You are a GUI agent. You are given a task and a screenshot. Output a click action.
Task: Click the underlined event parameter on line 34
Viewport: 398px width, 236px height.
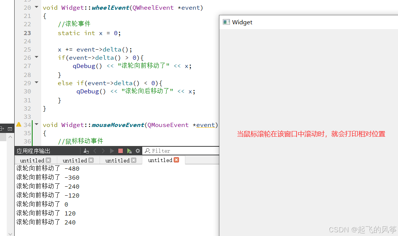[206, 125]
